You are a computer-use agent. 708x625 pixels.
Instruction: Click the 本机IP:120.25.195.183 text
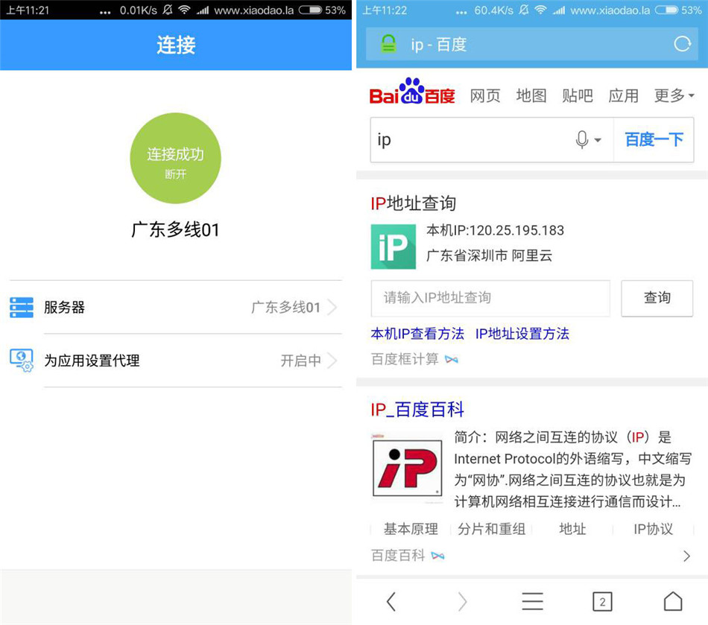(496, 231)
